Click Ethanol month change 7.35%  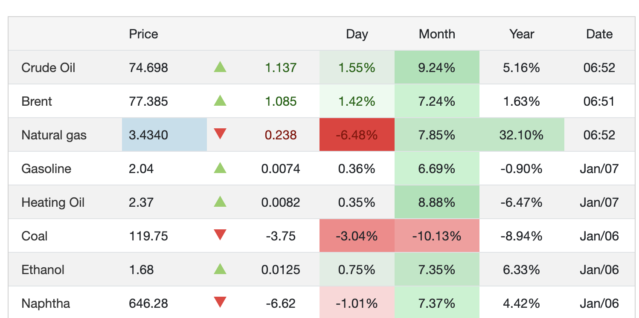click(x=437, y=270)
